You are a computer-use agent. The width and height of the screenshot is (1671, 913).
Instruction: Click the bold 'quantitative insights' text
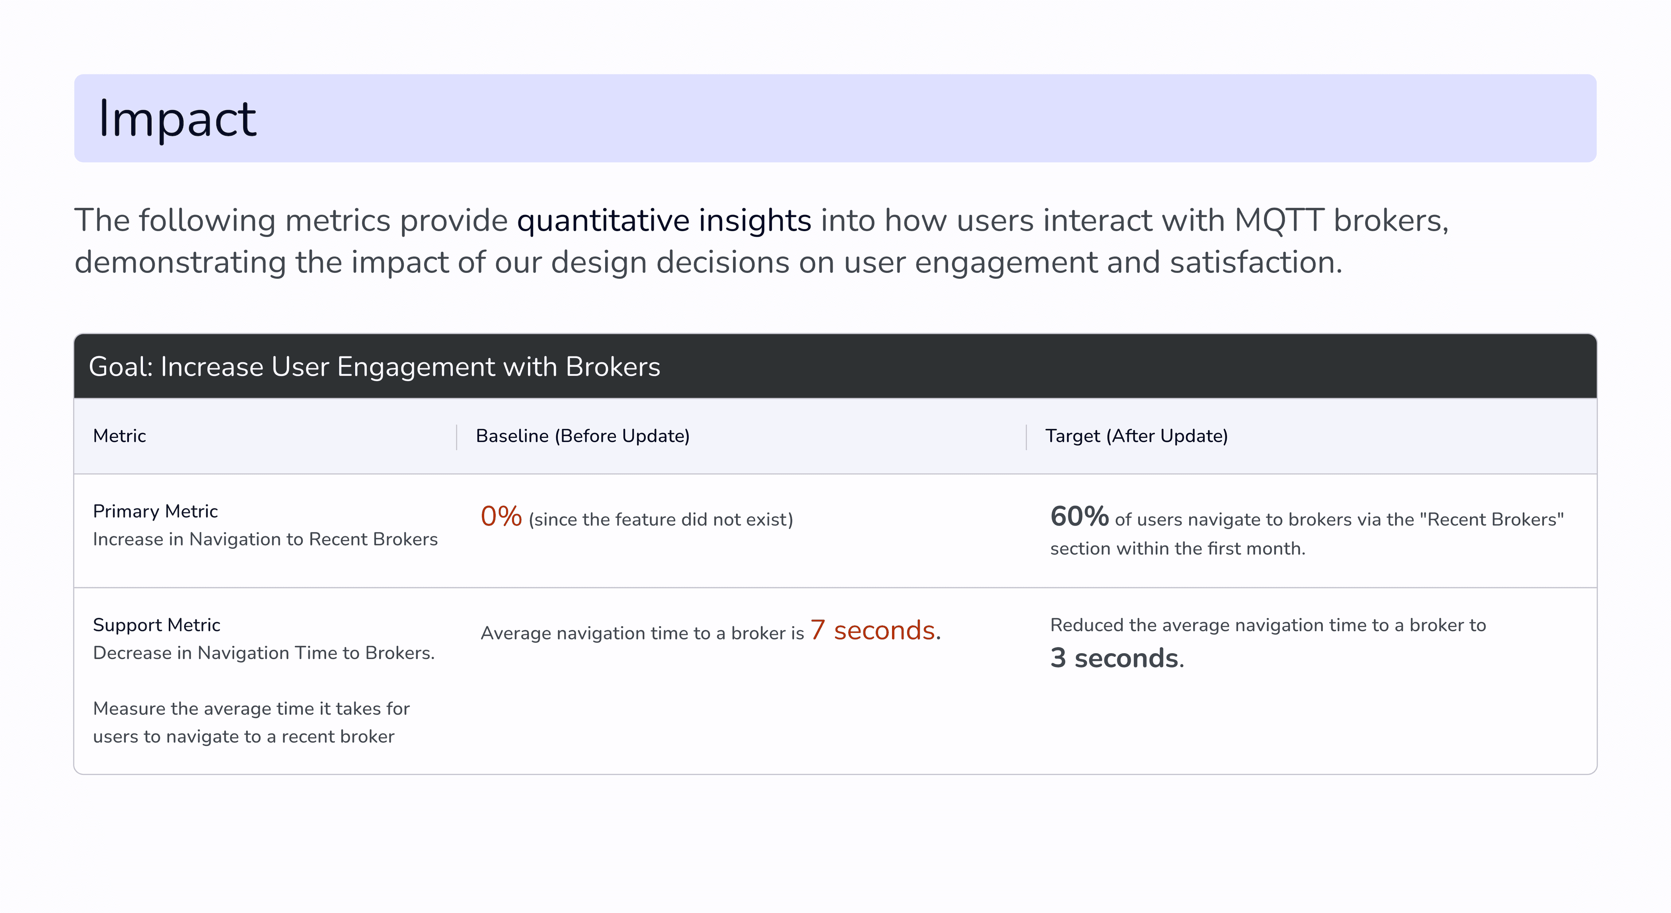tap(664, 220)
